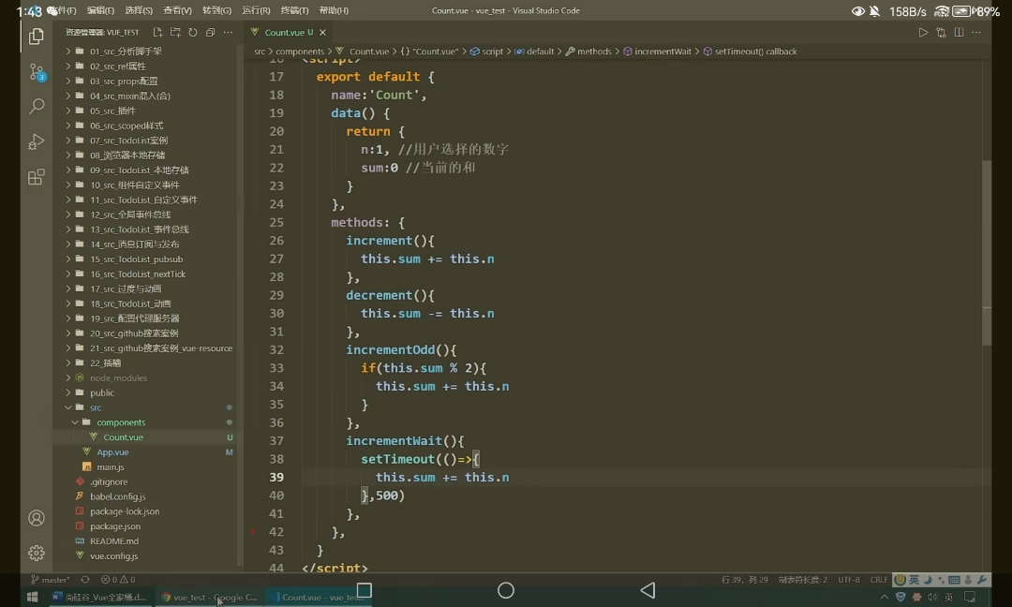This screenshot has height=607, width=1012.
Task: Open the Explorer view in activity bar
Action: [37, 37]
